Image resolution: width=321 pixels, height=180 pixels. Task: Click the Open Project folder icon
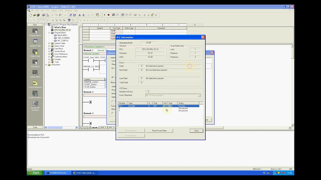point(34,15)
